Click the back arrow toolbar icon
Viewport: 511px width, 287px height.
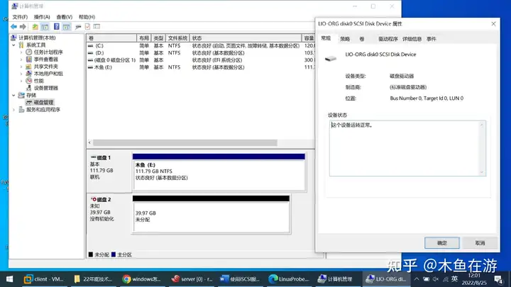(13, 27)
